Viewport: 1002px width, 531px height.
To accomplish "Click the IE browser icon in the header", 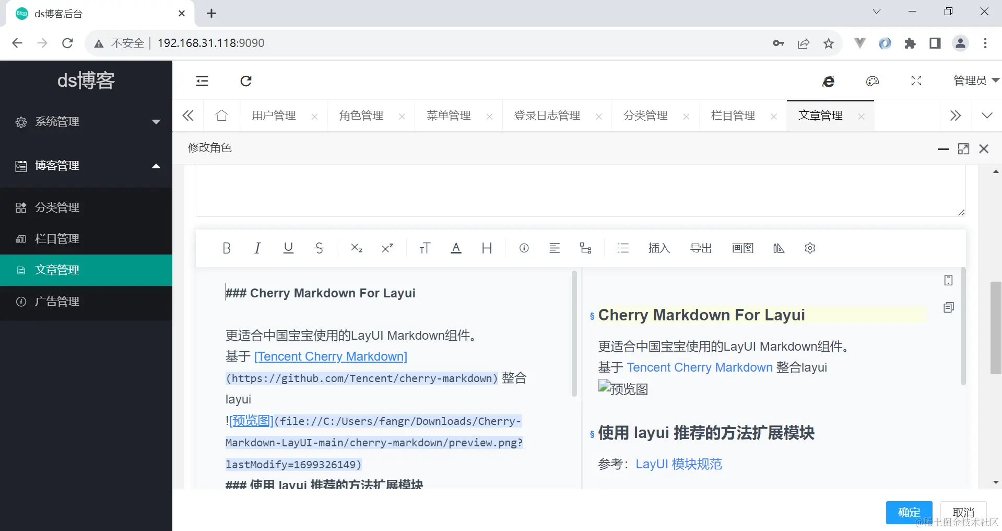I will [x=828, y=81].
